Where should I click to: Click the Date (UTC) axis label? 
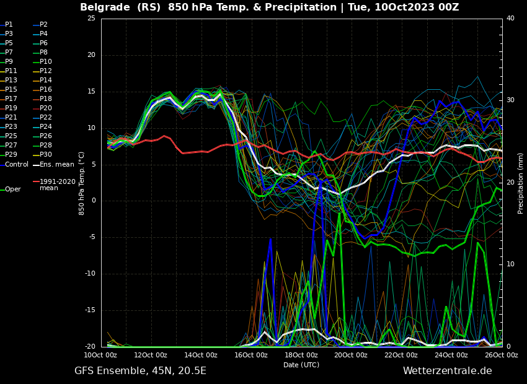click(x=301, y=365)
